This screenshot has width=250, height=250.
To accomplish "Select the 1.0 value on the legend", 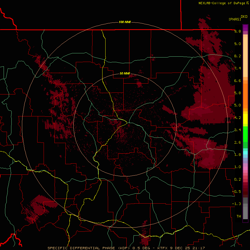I will (x=237, y=167).
